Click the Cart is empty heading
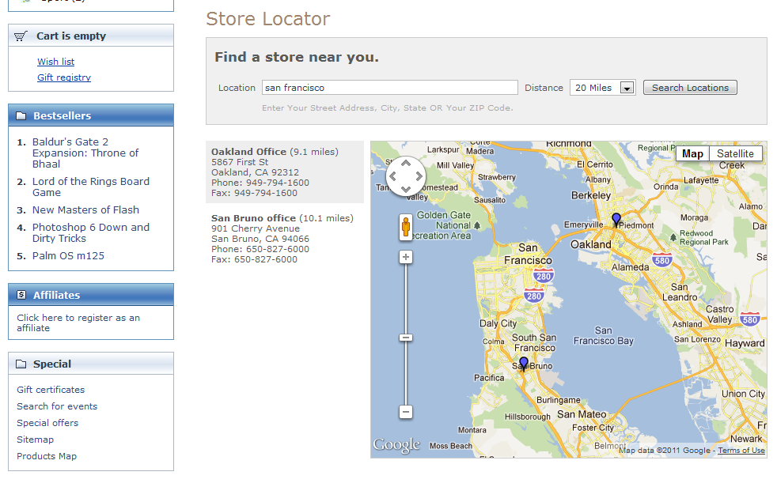 [x=71, y=36]
